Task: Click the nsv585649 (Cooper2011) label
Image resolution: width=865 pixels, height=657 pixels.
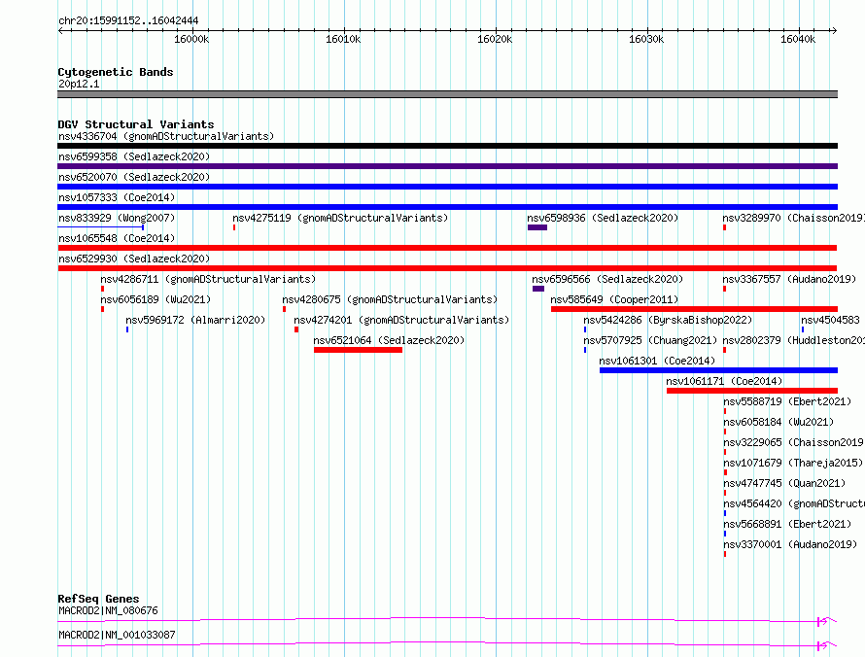Action: click(x=614, y=299)
